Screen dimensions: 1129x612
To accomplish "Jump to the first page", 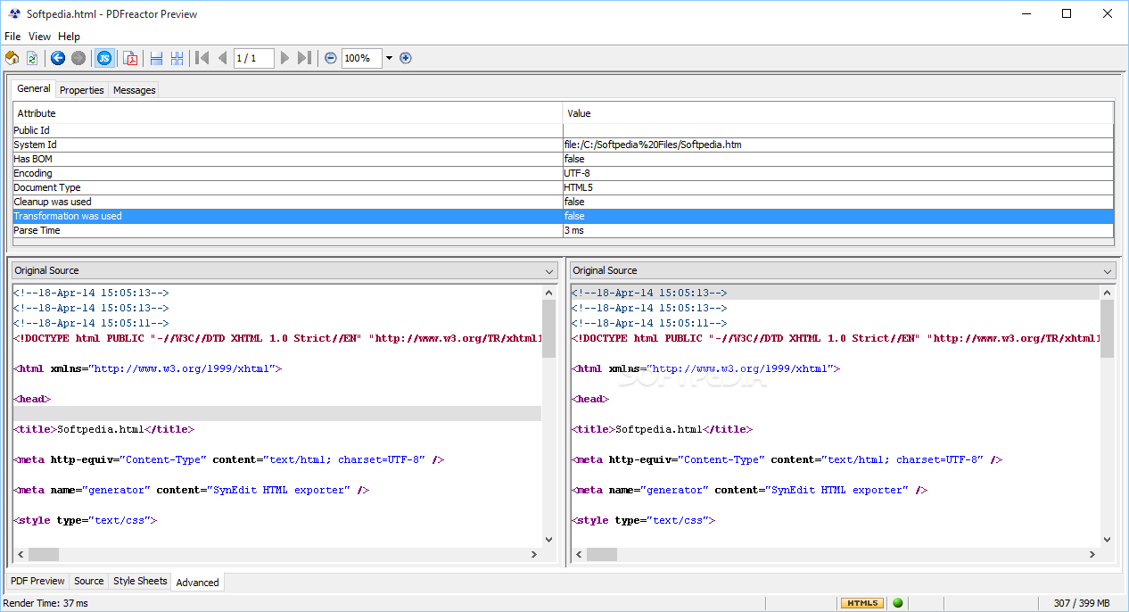I will 202,58.
